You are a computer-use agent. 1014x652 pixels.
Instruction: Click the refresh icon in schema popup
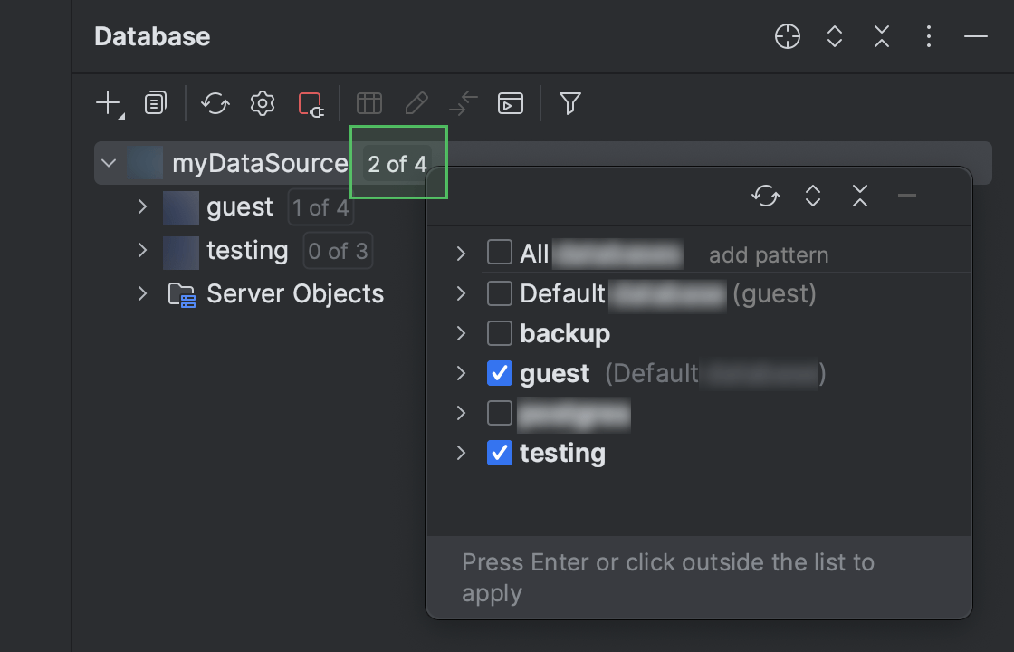click(766, 196)
